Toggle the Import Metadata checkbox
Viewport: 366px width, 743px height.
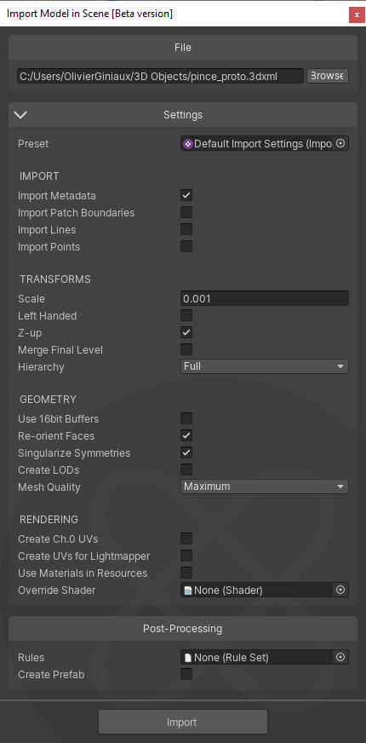[x=186, y=195]
